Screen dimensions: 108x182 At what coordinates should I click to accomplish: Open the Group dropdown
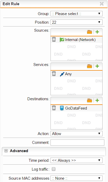tap(77, 14)
